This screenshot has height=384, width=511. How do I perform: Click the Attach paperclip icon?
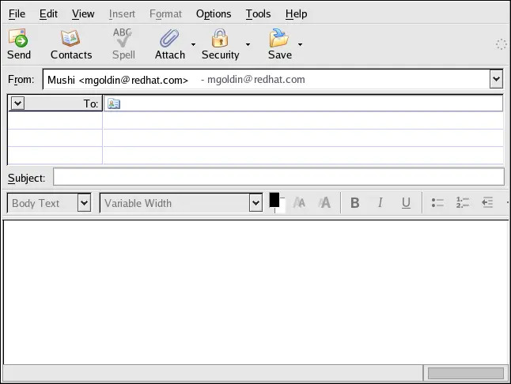169,38
